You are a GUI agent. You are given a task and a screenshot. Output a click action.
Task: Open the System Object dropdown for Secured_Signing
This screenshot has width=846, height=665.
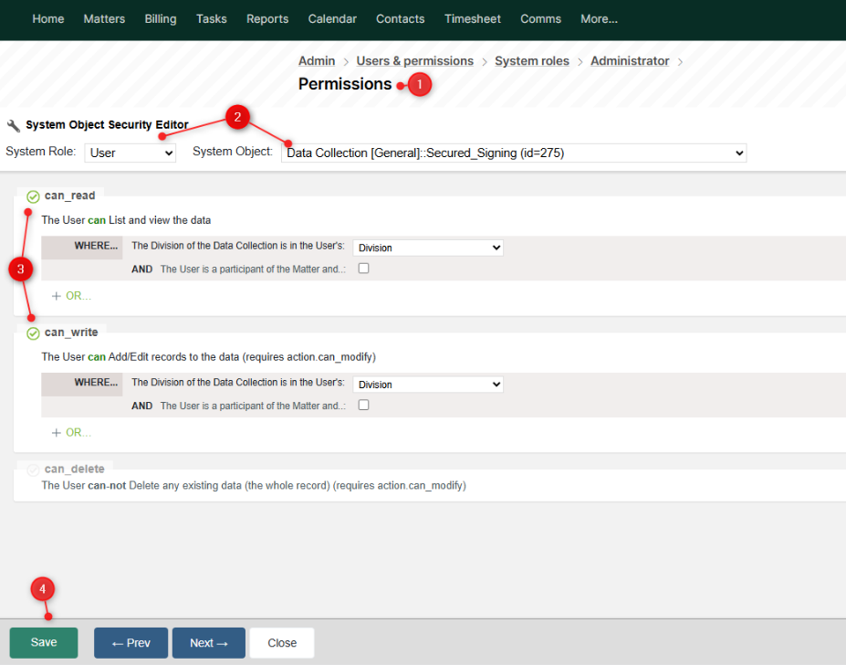click(516, 153)
